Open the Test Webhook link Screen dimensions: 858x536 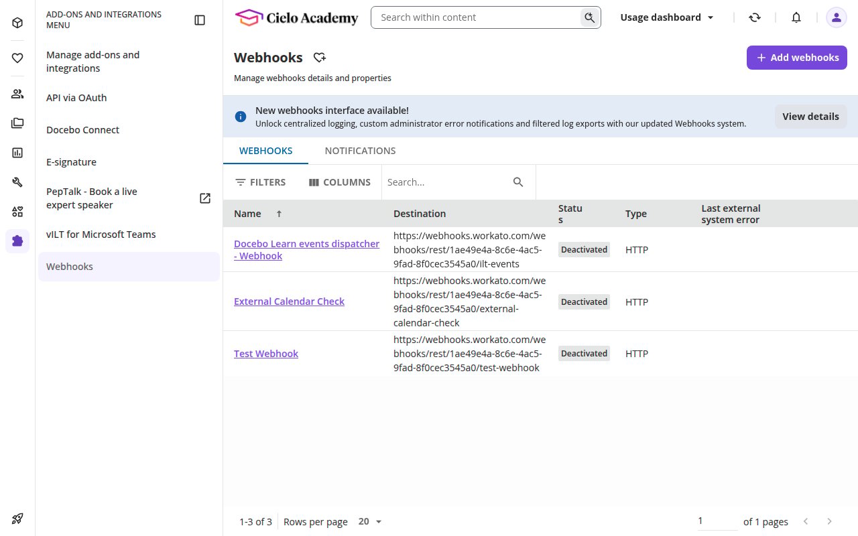(x=266, y=354)
